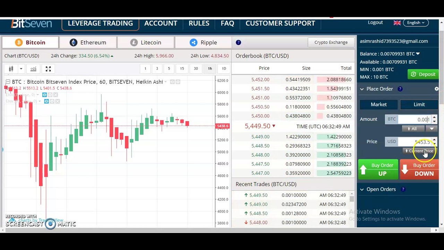The image size is (444, 250).
Task: Select the 5 minute timeframe
Action: 169,68
